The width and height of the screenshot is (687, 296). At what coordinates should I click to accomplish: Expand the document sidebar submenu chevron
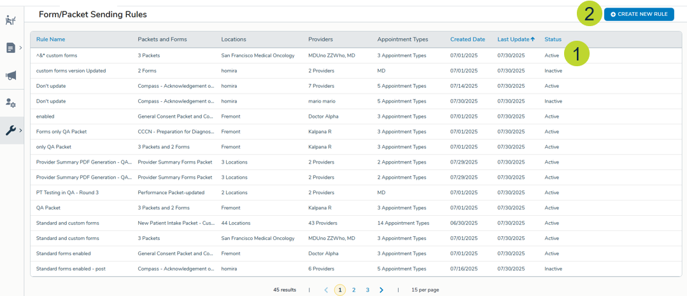click(x=20, y=48)
